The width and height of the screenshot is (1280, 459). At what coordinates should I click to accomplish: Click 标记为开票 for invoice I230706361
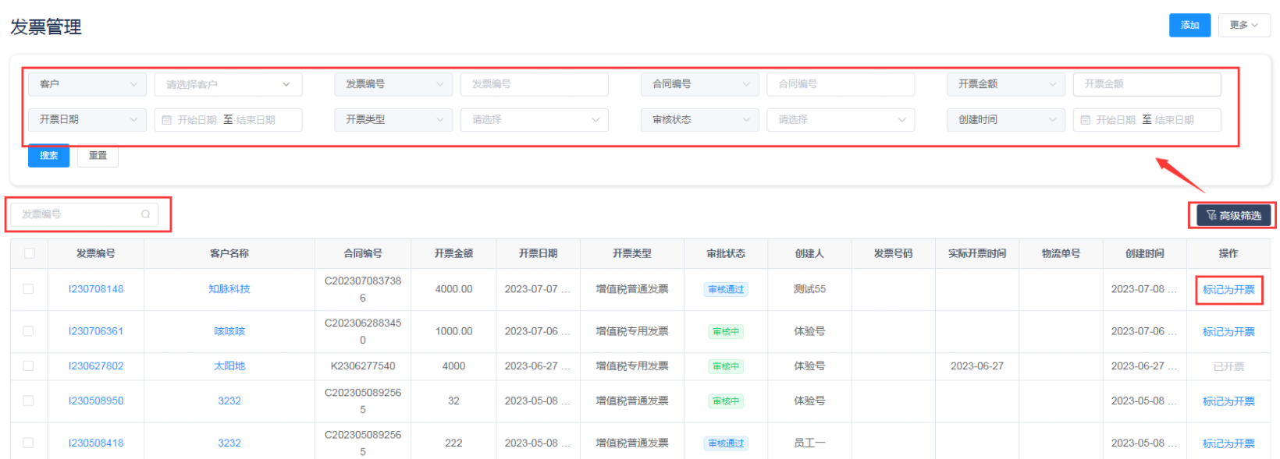pyautogui.click(x=1228, y=332)
